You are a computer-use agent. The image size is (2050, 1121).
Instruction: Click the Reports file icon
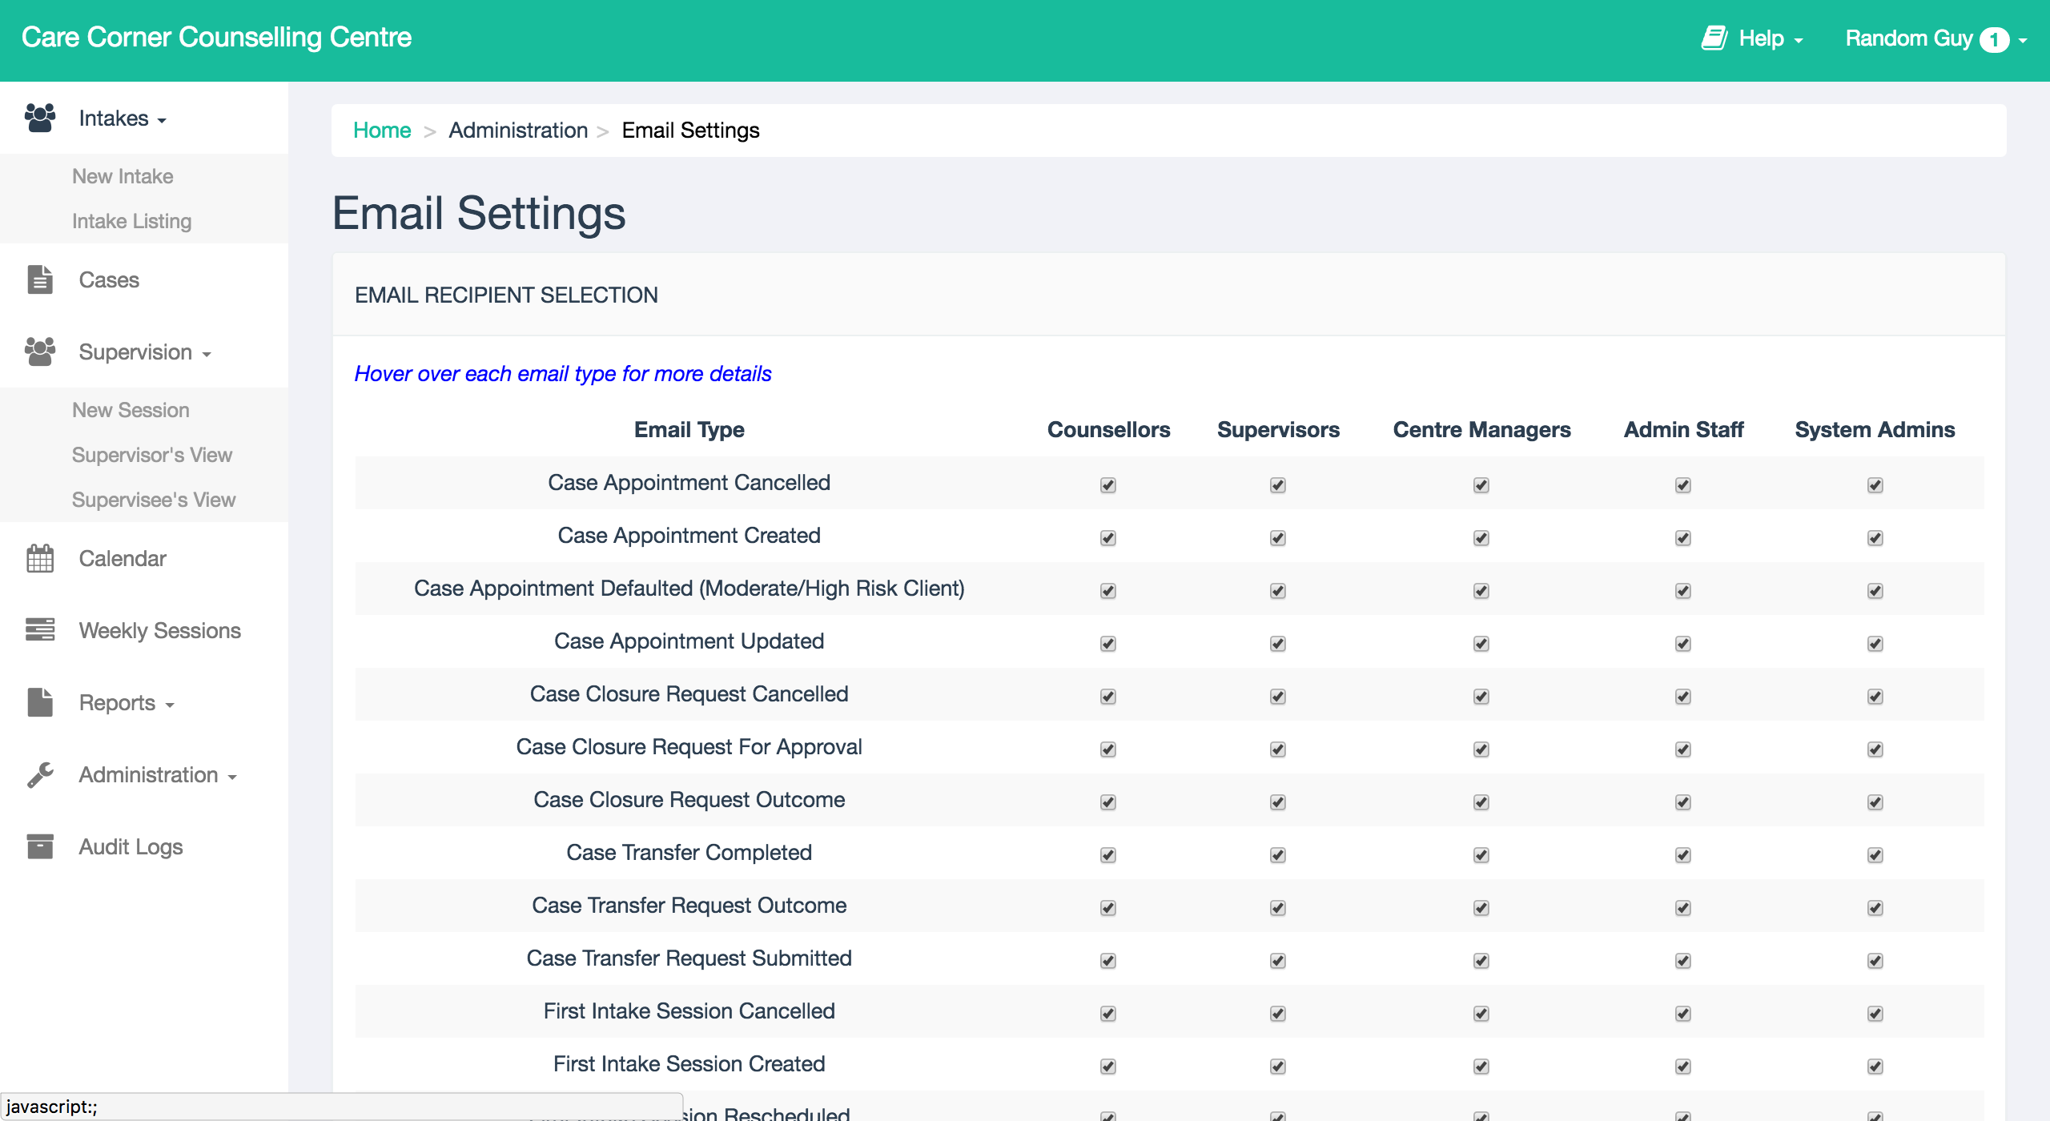(40, 702)
